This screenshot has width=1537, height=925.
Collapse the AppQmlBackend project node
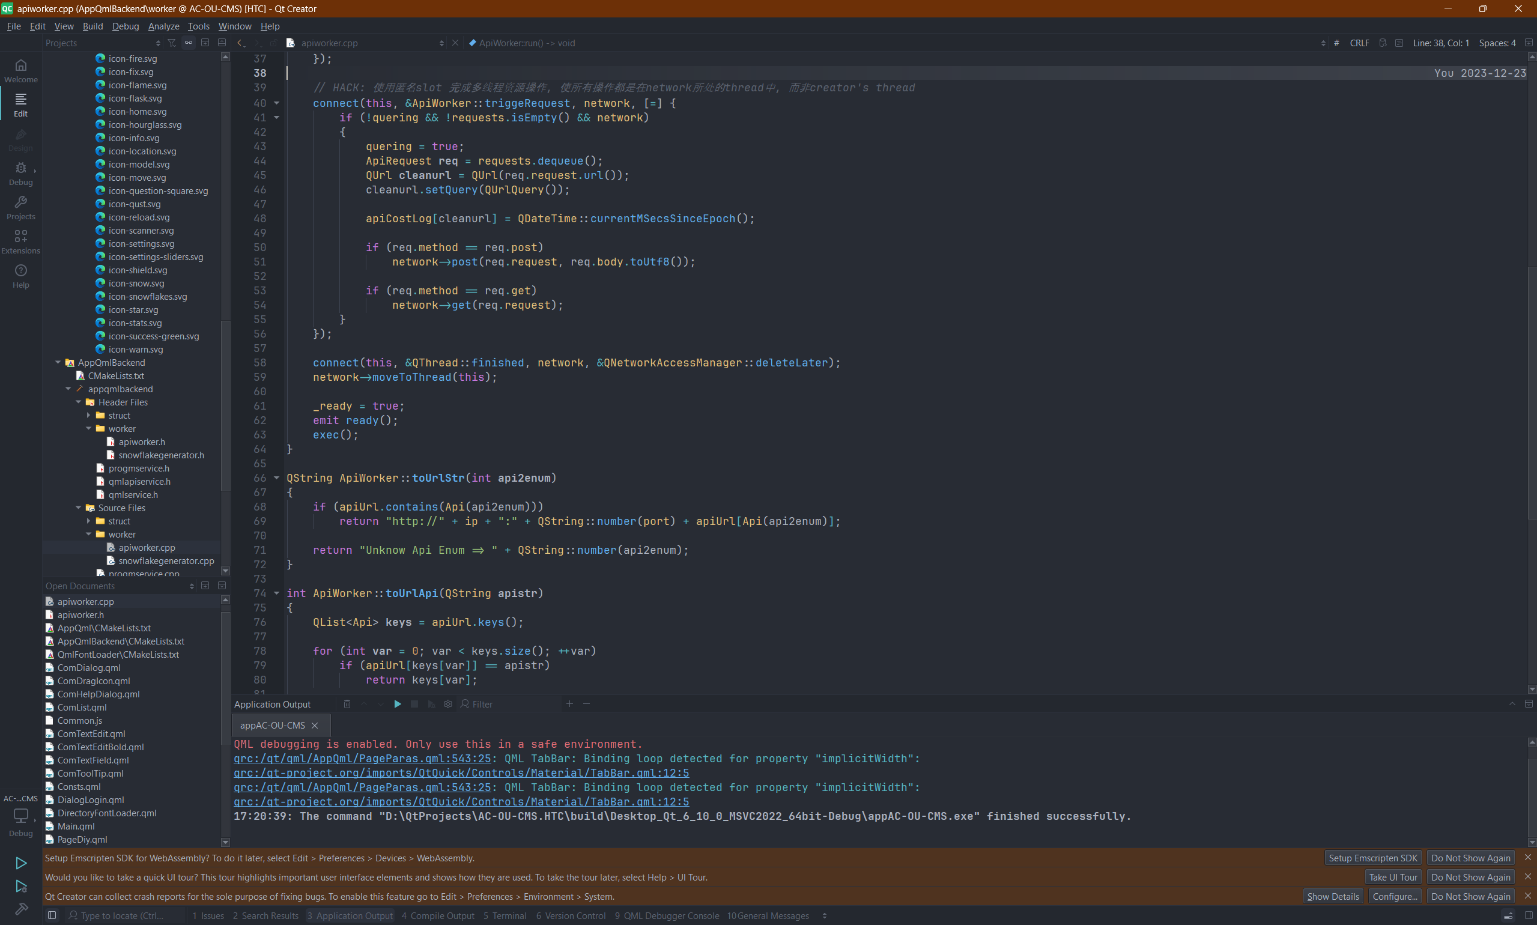[58, 362]
